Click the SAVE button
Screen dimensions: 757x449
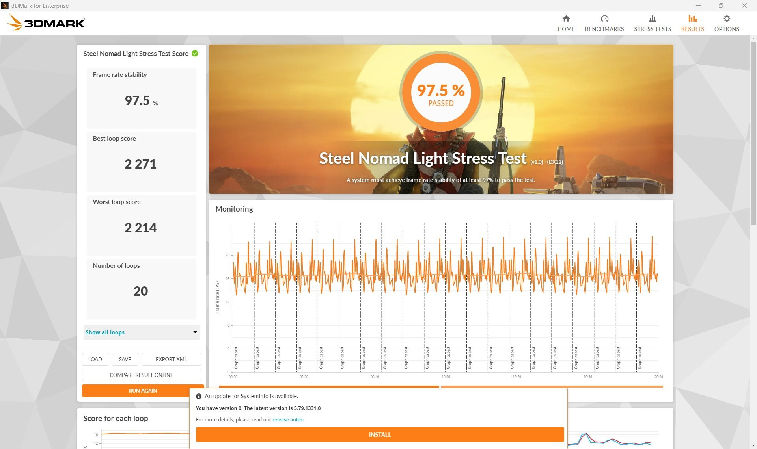point(125,359)
